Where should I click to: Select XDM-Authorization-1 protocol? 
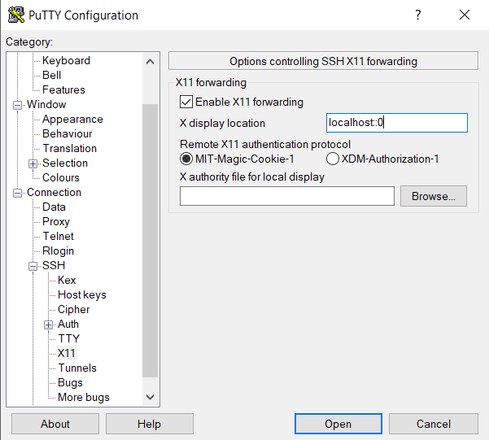(x=333, y=159)
